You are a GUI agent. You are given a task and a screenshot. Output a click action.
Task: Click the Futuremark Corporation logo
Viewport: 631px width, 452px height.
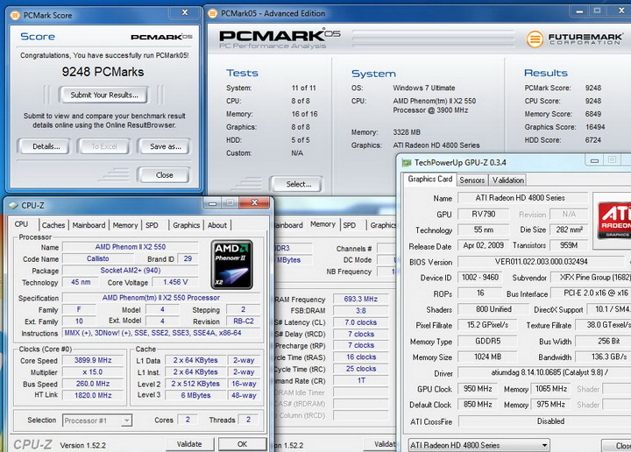[575, 39]
